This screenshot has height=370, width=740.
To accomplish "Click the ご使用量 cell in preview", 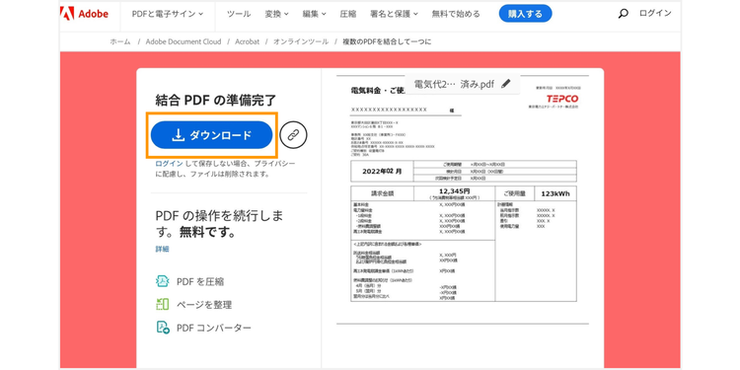I will click(x=514, y=193).
